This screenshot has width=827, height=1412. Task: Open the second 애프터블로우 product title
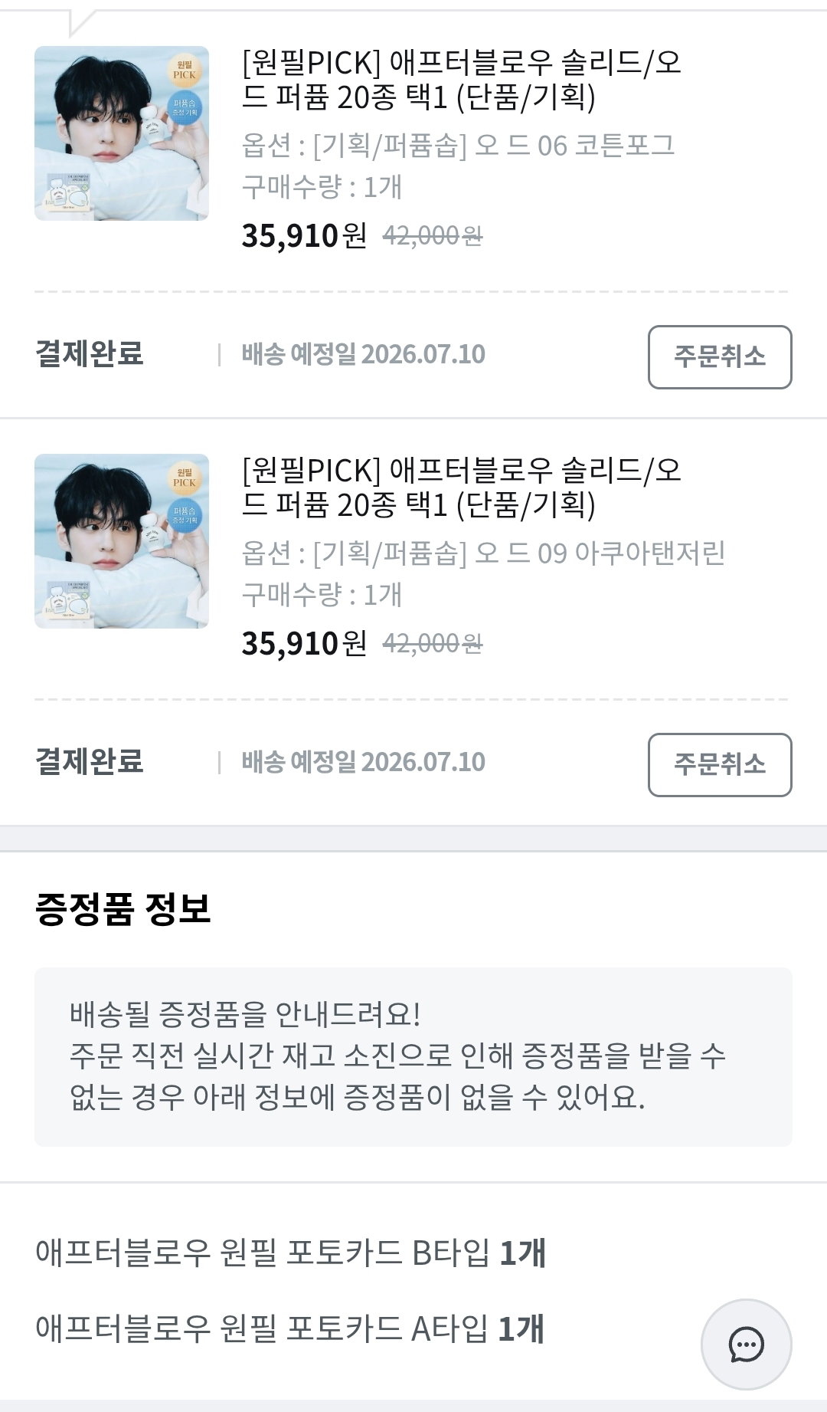pos(462,488)
